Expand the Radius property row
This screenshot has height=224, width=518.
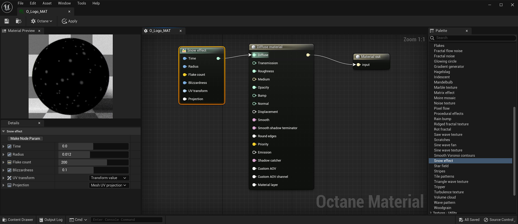[x=3, y=155]
